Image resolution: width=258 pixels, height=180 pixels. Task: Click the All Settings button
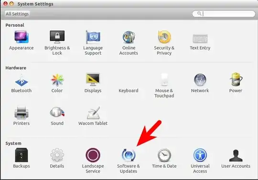click(x=17, y=14)
